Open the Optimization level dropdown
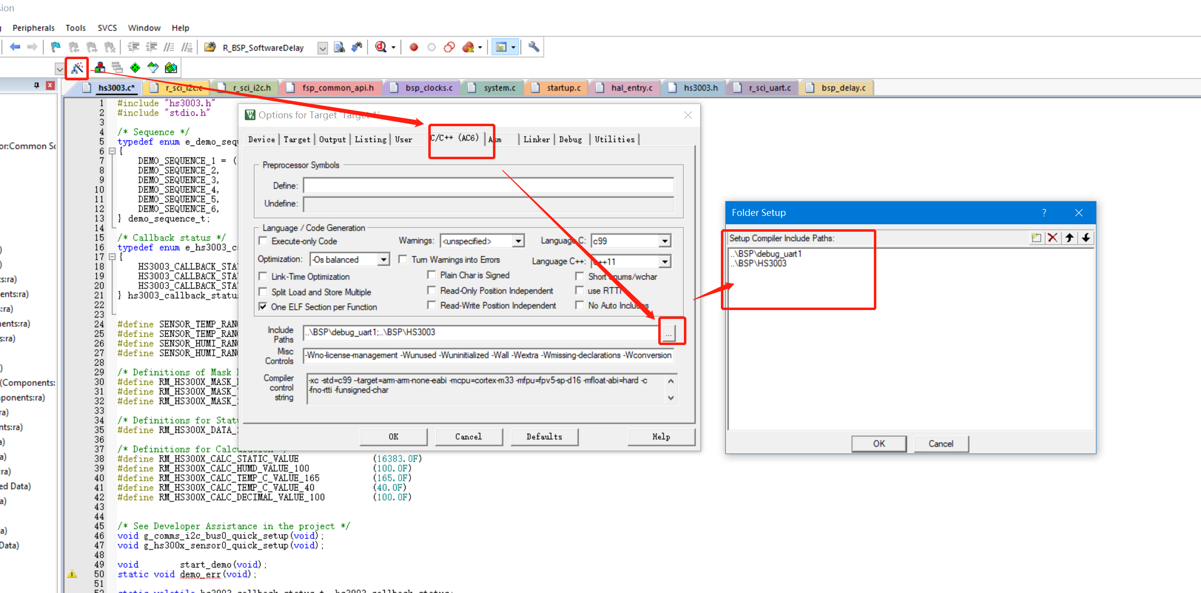 [383, 259]
